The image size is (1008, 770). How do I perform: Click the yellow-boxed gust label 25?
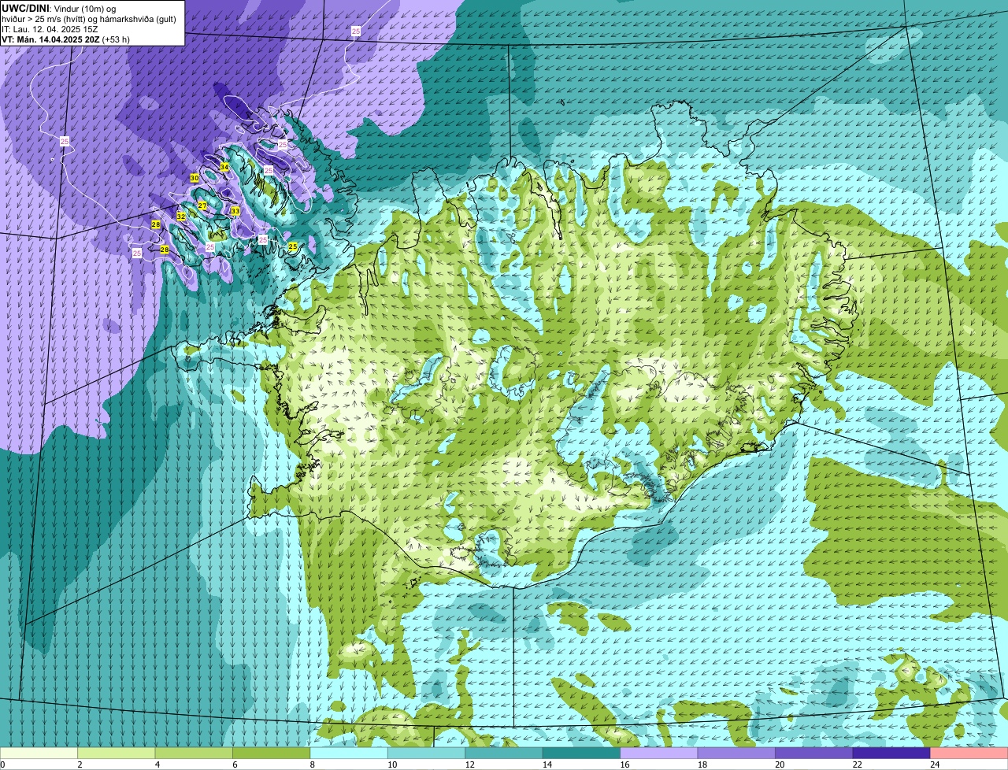point(293,246)
